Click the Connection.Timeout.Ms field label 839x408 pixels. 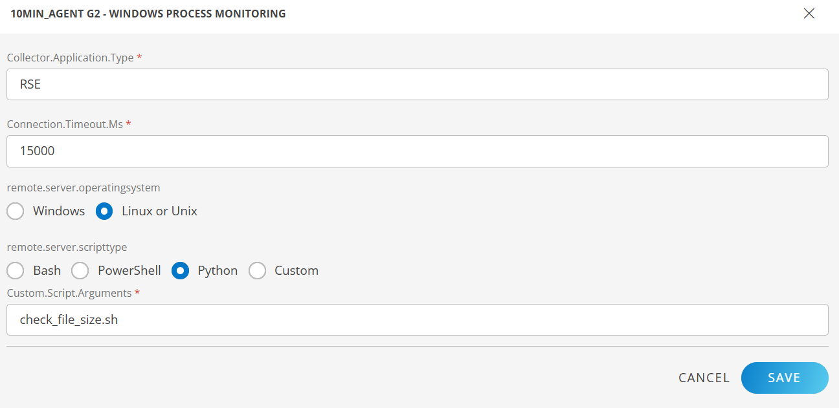click(x=65, y=124)
